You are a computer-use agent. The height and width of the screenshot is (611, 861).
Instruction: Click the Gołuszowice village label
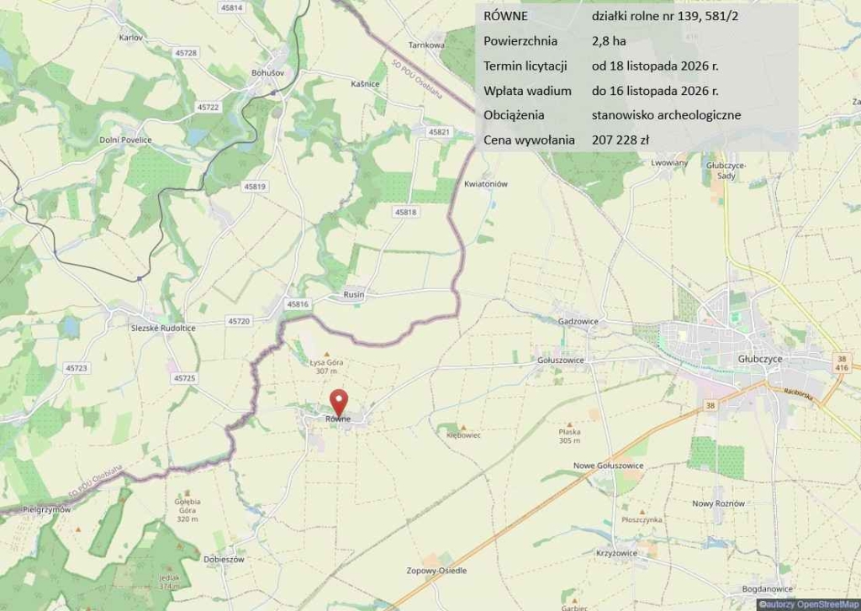point(561,360)
